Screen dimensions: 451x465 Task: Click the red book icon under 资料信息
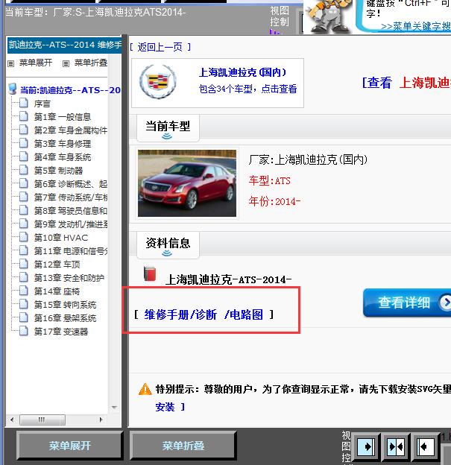point(150,273)
